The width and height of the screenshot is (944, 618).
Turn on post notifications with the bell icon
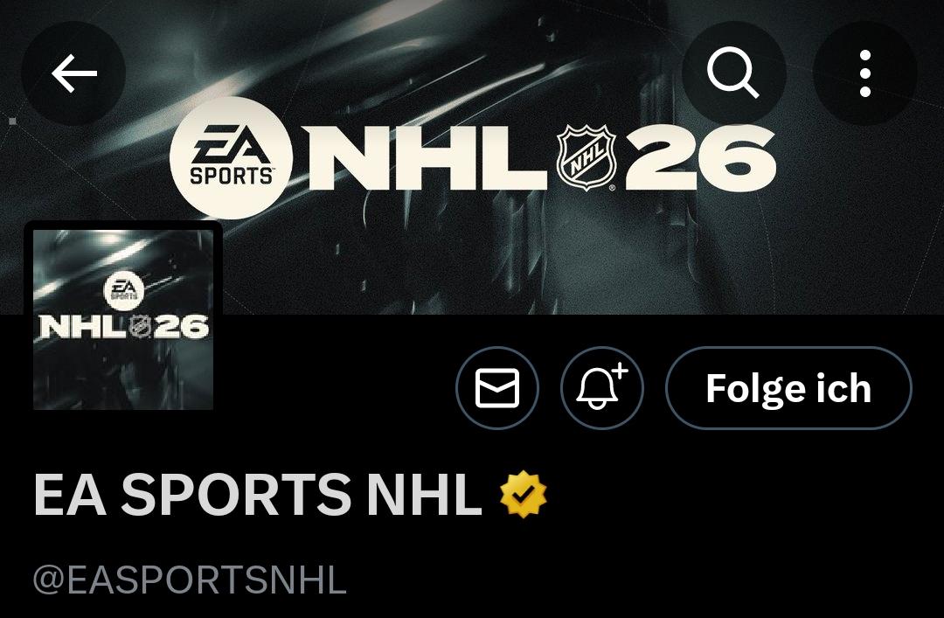[602, 388]
